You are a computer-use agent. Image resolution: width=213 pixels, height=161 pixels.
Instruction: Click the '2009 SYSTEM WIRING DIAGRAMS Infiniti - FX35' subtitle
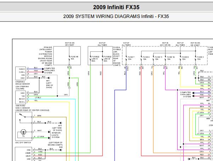116,16
